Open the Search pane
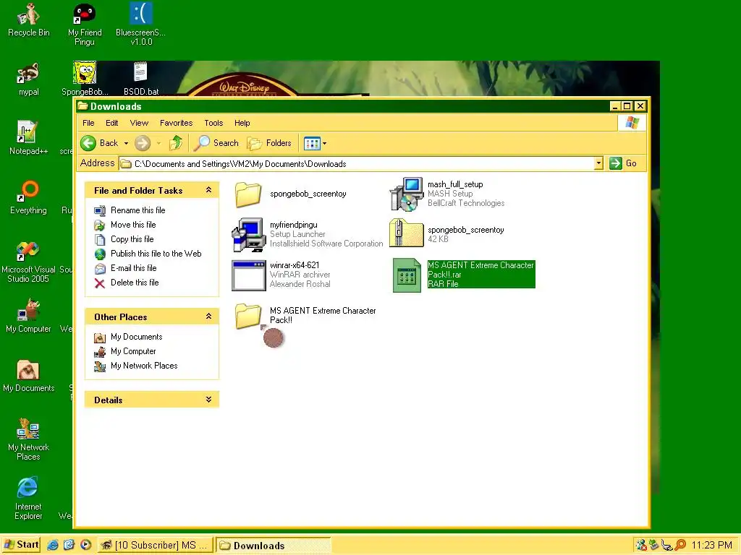Viewport: 741px width, 555px height. 216,143
